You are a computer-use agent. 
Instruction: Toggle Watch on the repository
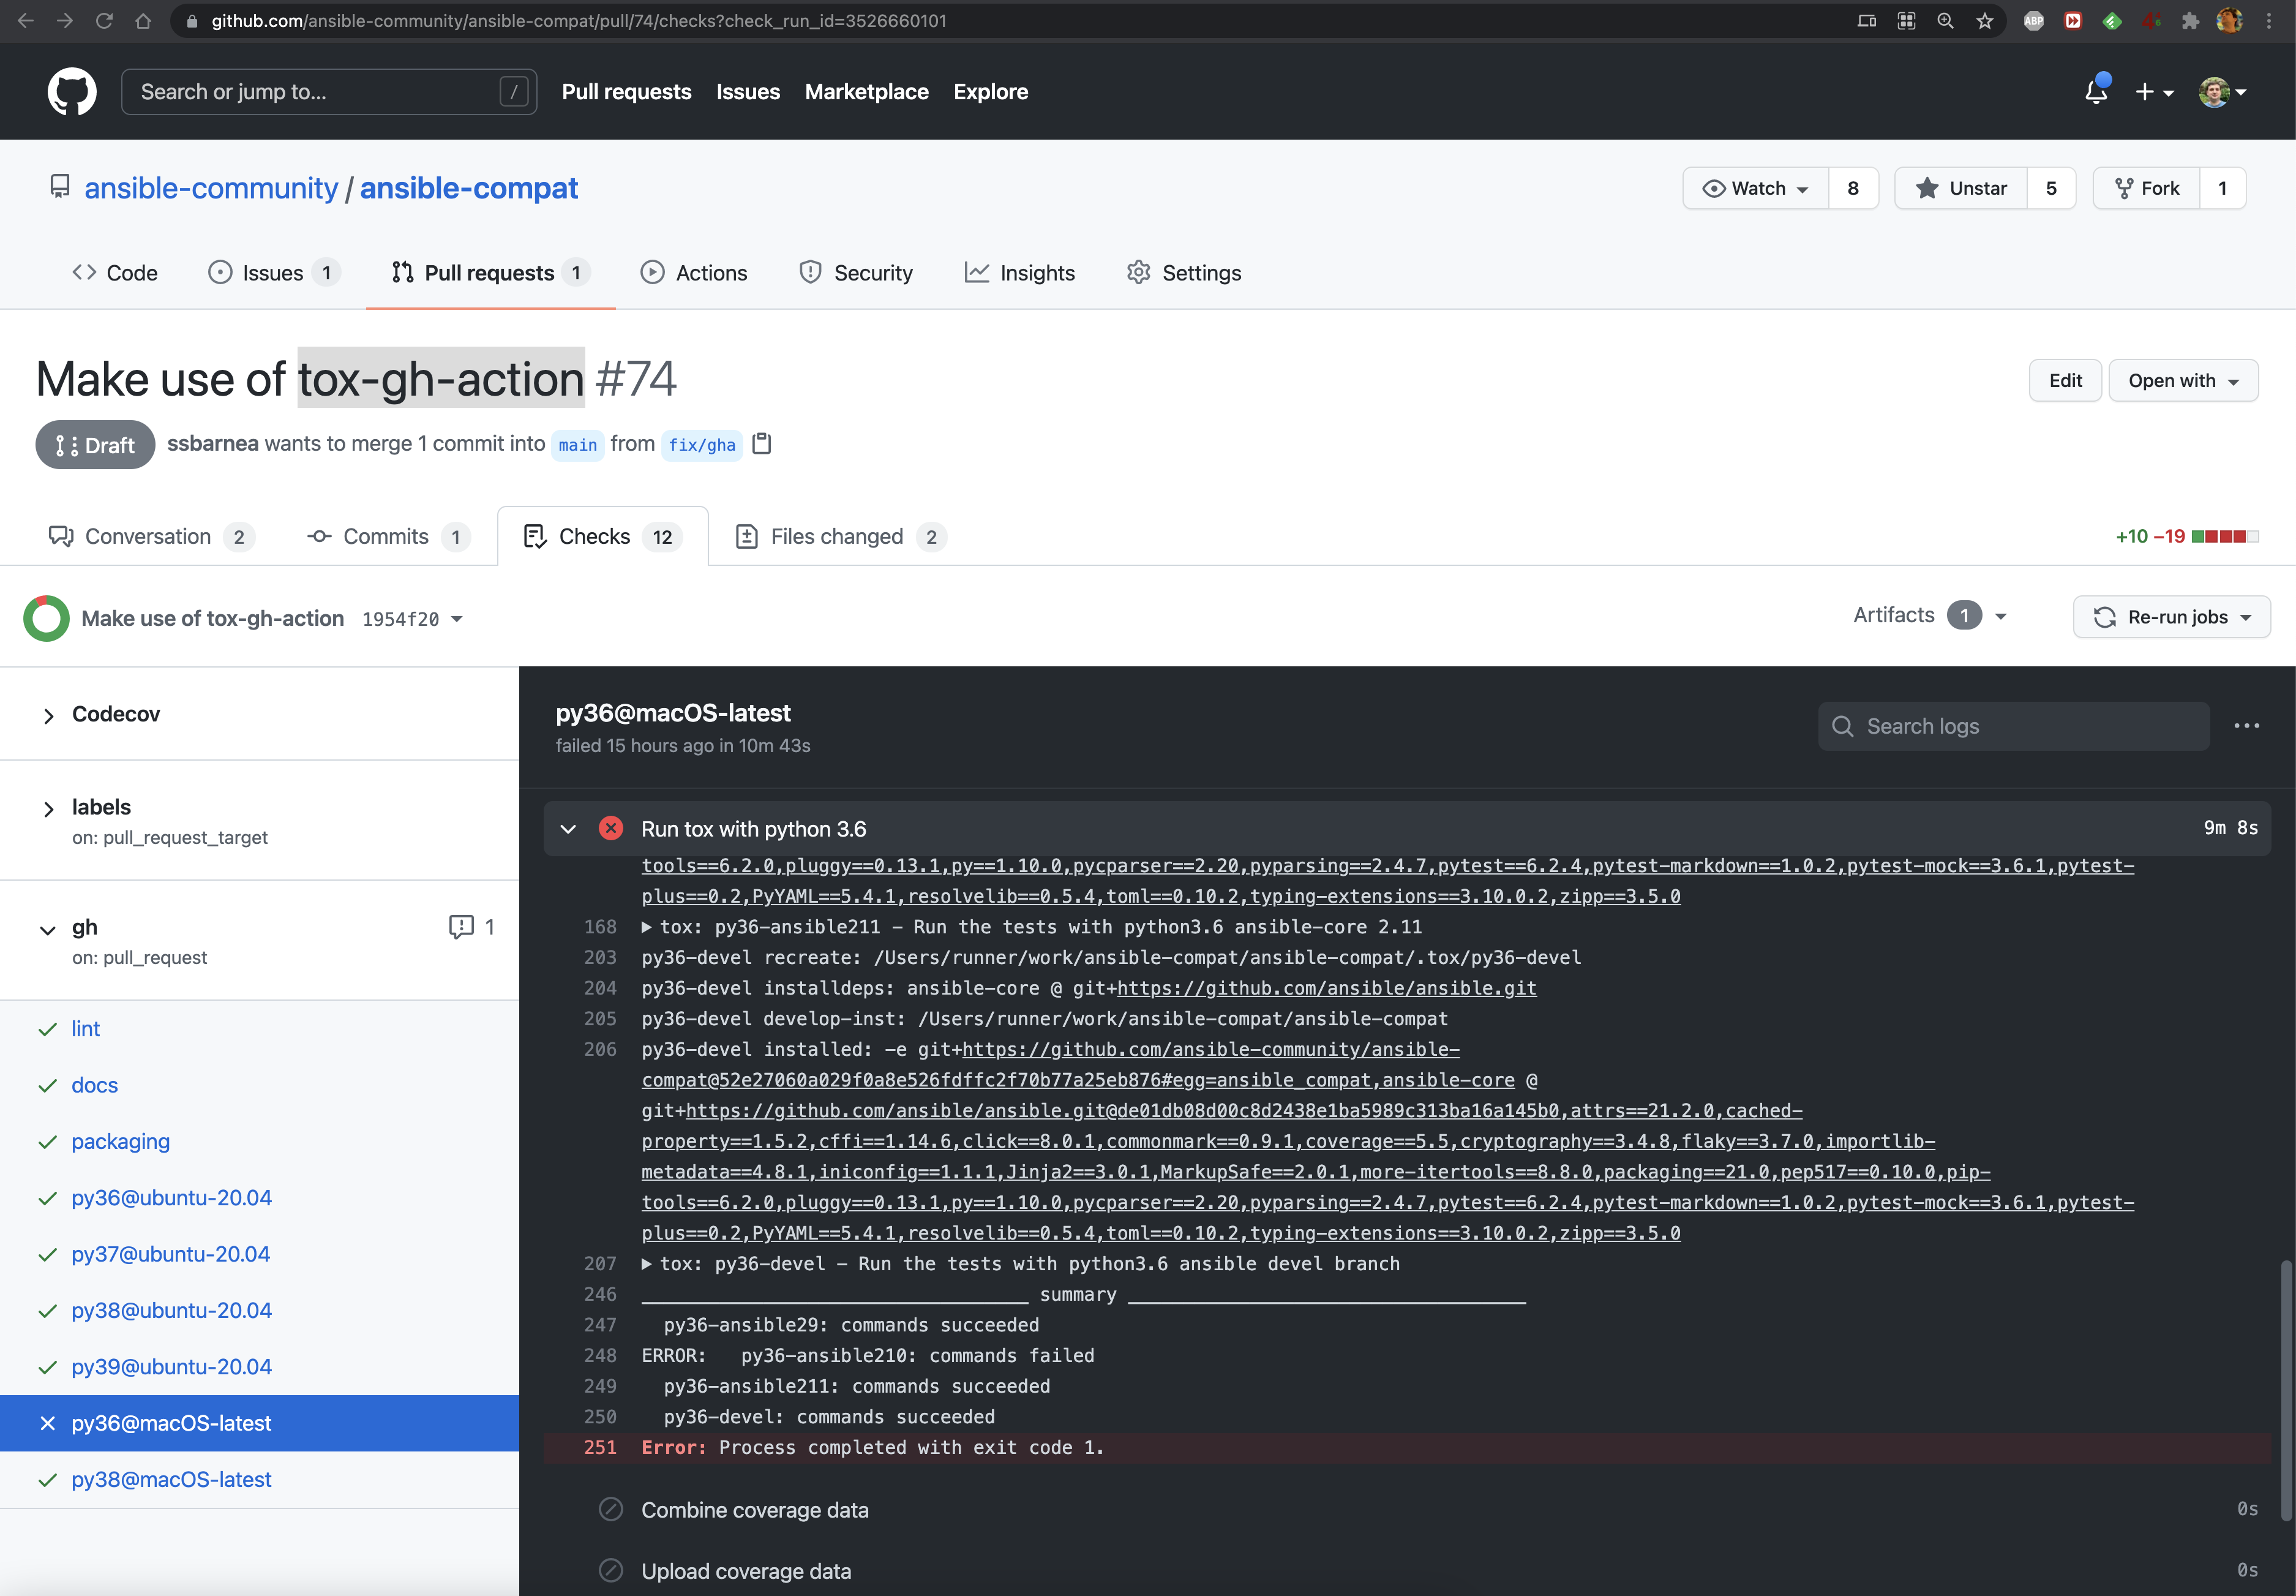[x=1756, y=188]
